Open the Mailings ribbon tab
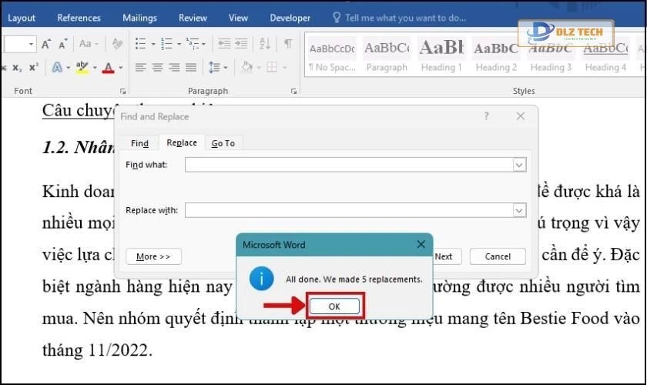Image resolution: width=647 pixels, height=385 pixels. [x=139, y=17]
